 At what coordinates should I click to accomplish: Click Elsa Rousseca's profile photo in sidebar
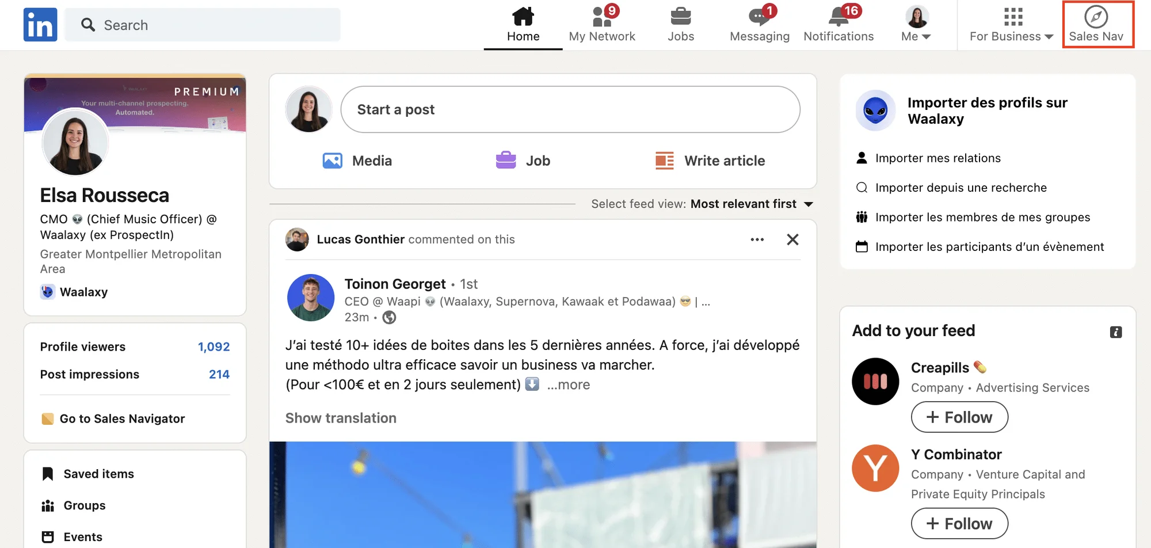coord(75,143)
